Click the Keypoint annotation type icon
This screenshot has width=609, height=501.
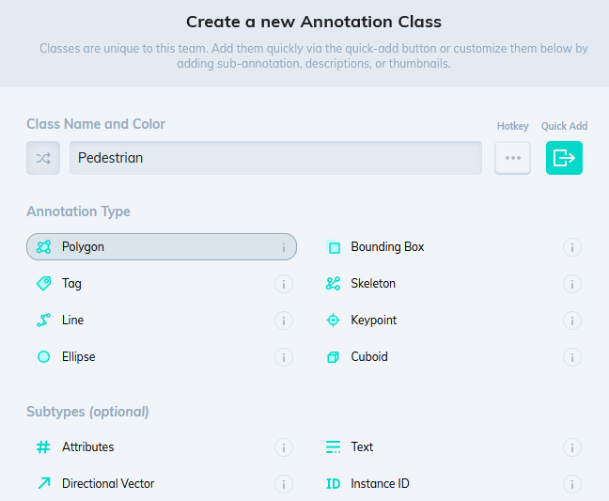pyautogui.click(x=333, y=321)
